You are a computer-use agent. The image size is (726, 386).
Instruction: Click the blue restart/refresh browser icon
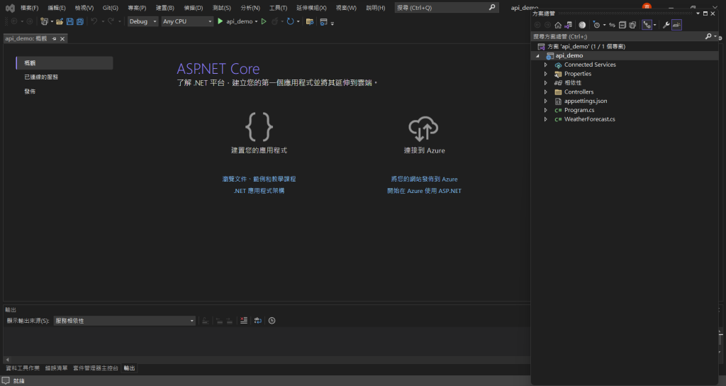click(x=290, y=21)
